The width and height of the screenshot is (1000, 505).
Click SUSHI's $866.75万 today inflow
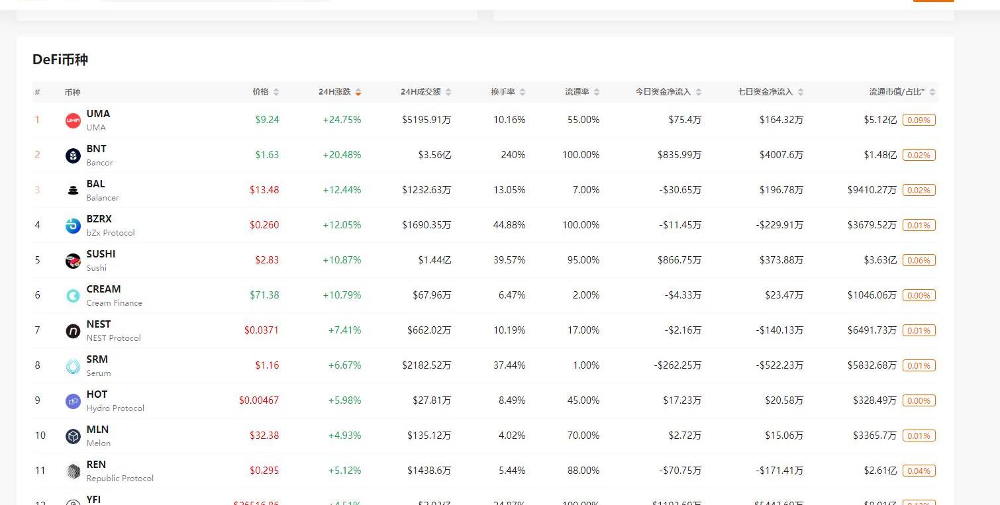[679, 260]
